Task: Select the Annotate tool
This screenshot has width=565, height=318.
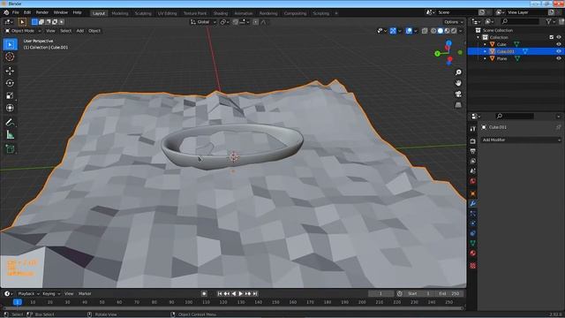Action: 10,123
